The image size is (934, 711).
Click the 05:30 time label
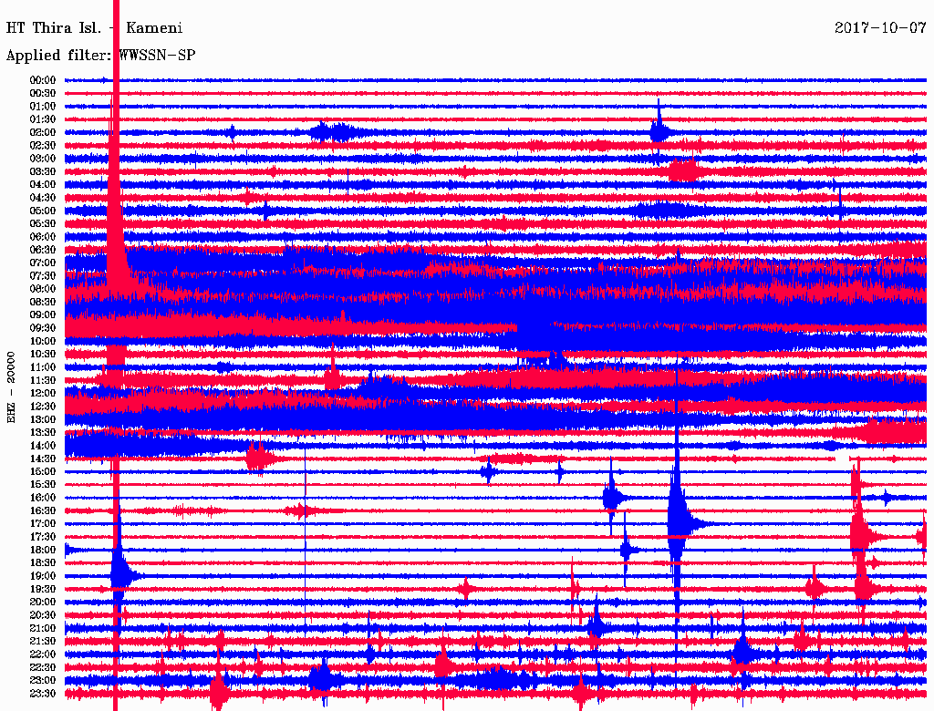tap(43, 224)
